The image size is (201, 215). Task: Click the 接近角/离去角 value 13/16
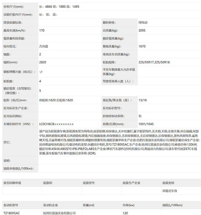[x=142, y=100]
